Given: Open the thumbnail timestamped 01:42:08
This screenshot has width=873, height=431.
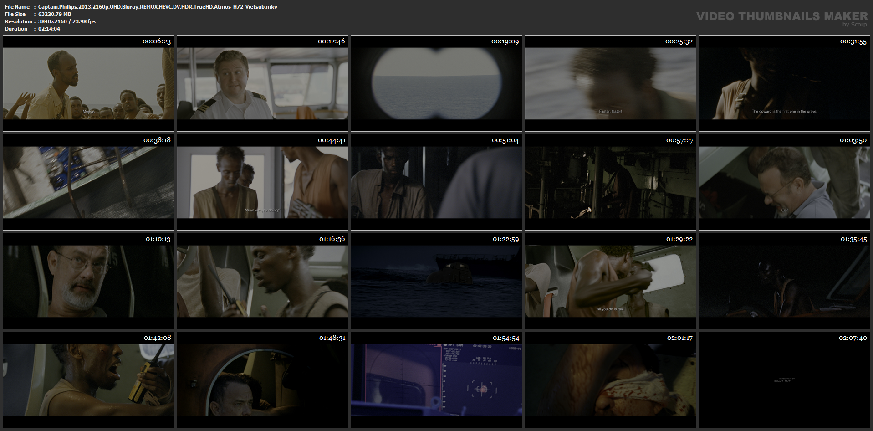Looking at the screenshot, I should click(x=88, y=380).
